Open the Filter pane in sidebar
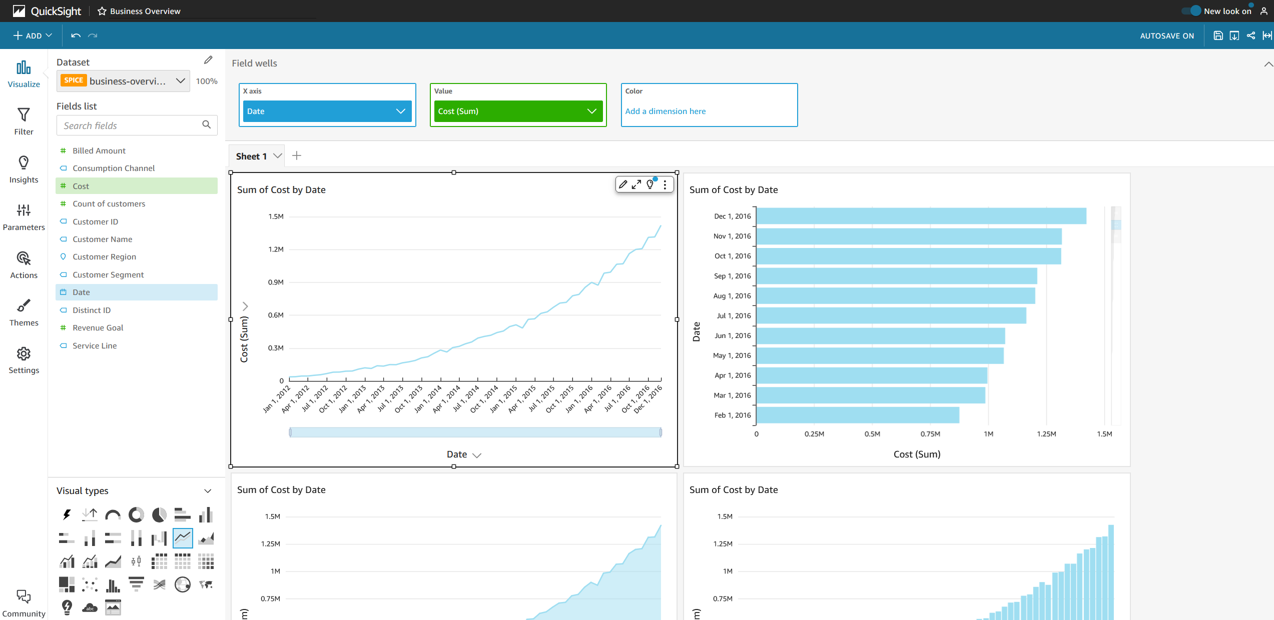1274x620 pixels. 24,121
